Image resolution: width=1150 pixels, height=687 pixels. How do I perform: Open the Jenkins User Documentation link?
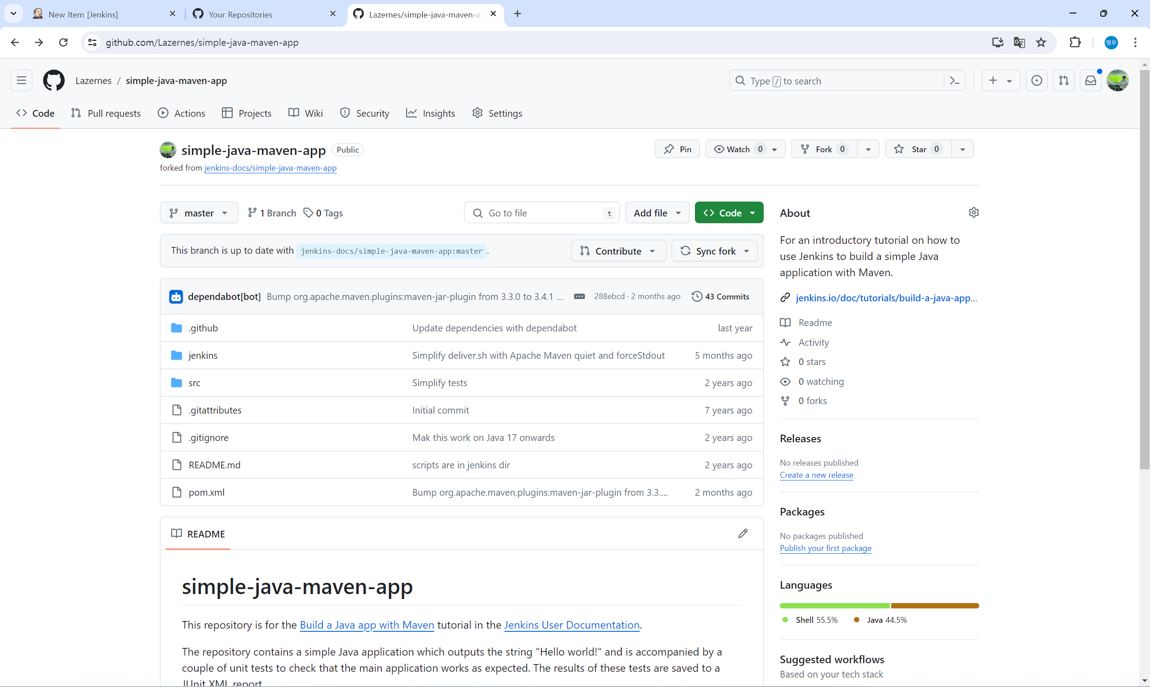(571, 625)
